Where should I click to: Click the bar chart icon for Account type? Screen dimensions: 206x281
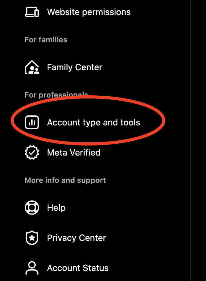[32, 122]
